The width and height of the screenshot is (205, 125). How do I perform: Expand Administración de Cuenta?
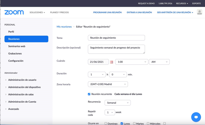pos(22,102)
